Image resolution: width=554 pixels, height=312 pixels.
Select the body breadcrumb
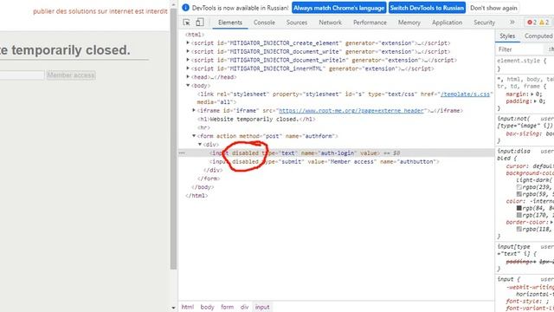click(207, 307)
